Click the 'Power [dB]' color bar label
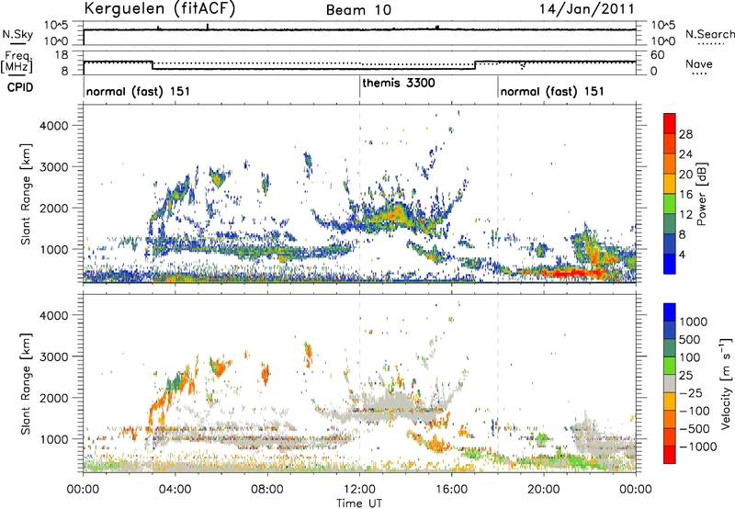 pos(701,194)
